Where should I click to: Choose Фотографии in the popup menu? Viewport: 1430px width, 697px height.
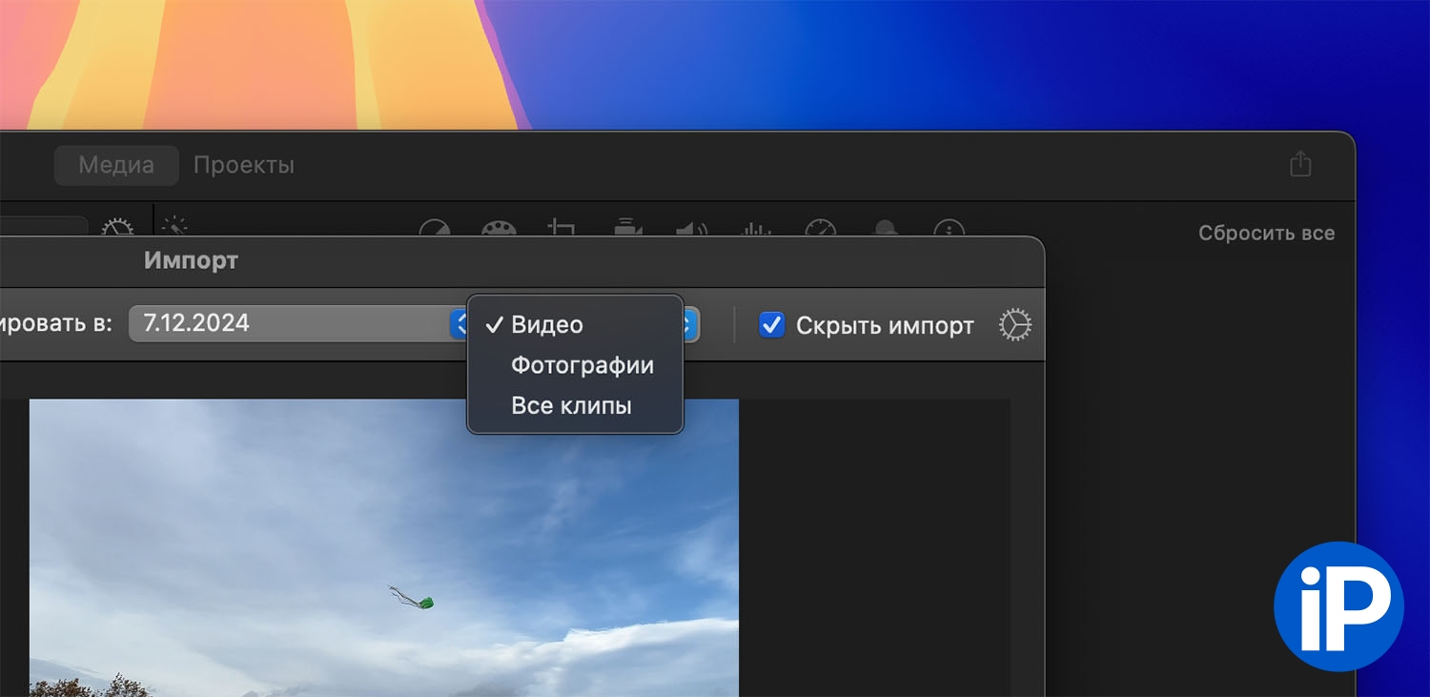point(575,365)
